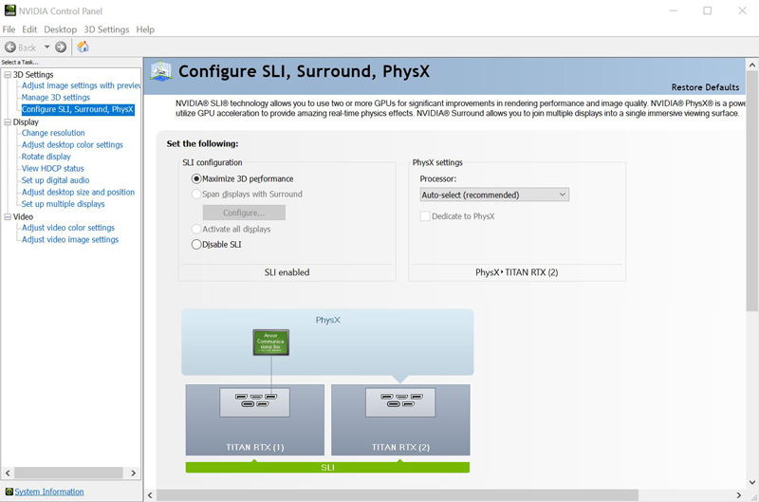Screen dimensions: 759x502
Task: Select Configure SLI, Surround, PhysX task
Action: pos(78,109)
